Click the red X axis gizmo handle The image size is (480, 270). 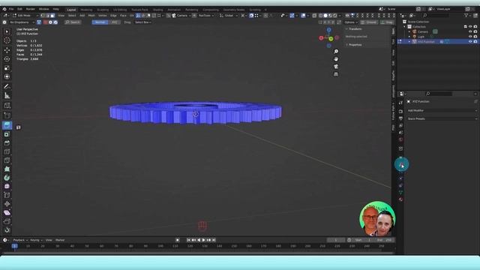321,38
